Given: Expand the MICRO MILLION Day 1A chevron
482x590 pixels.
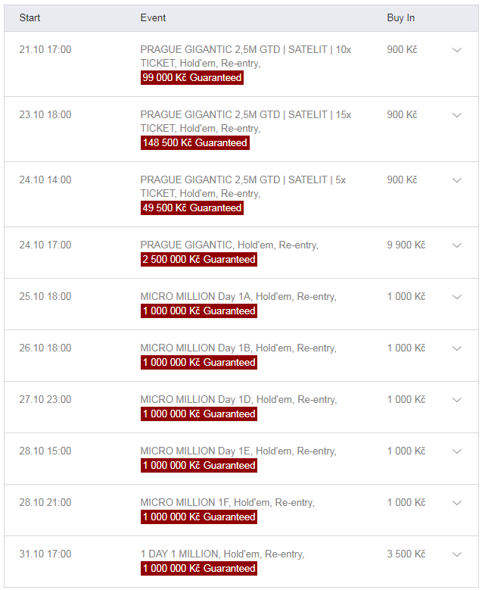Looking at the screenshot, I should pos(456,297).
